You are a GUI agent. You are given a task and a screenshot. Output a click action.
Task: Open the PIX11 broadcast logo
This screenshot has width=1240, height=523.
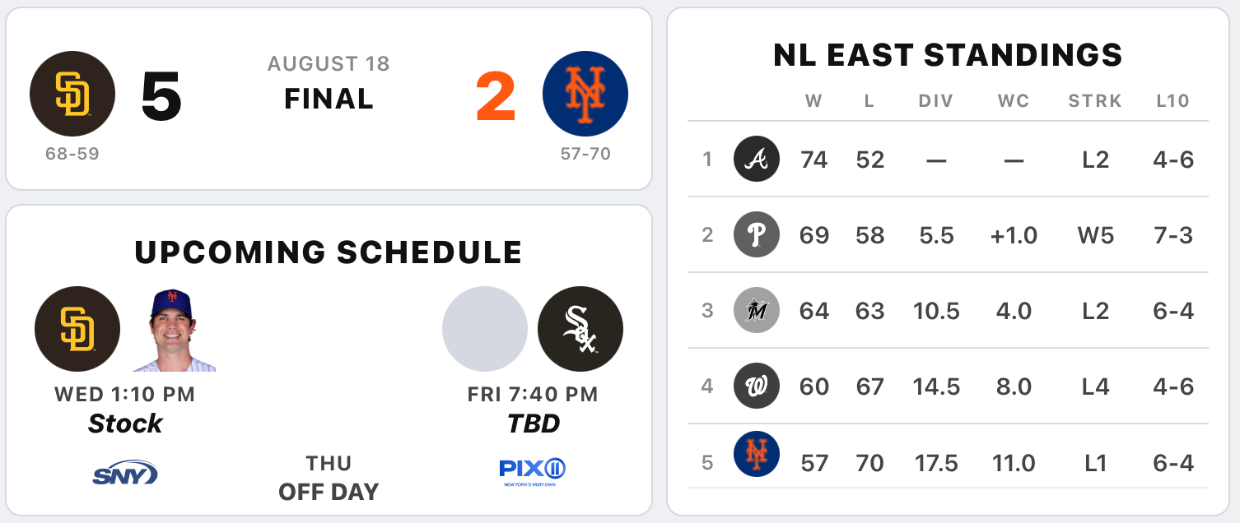pyautogui.click(x=533, y=472)
